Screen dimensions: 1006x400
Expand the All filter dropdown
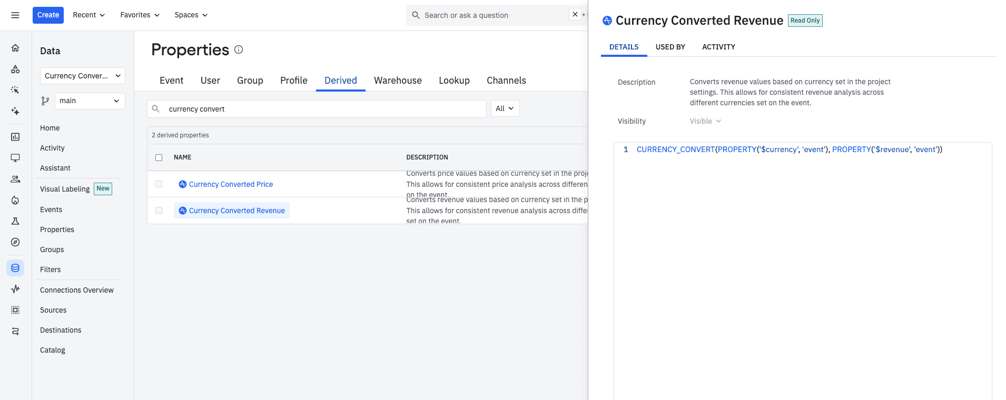(505, 108)
